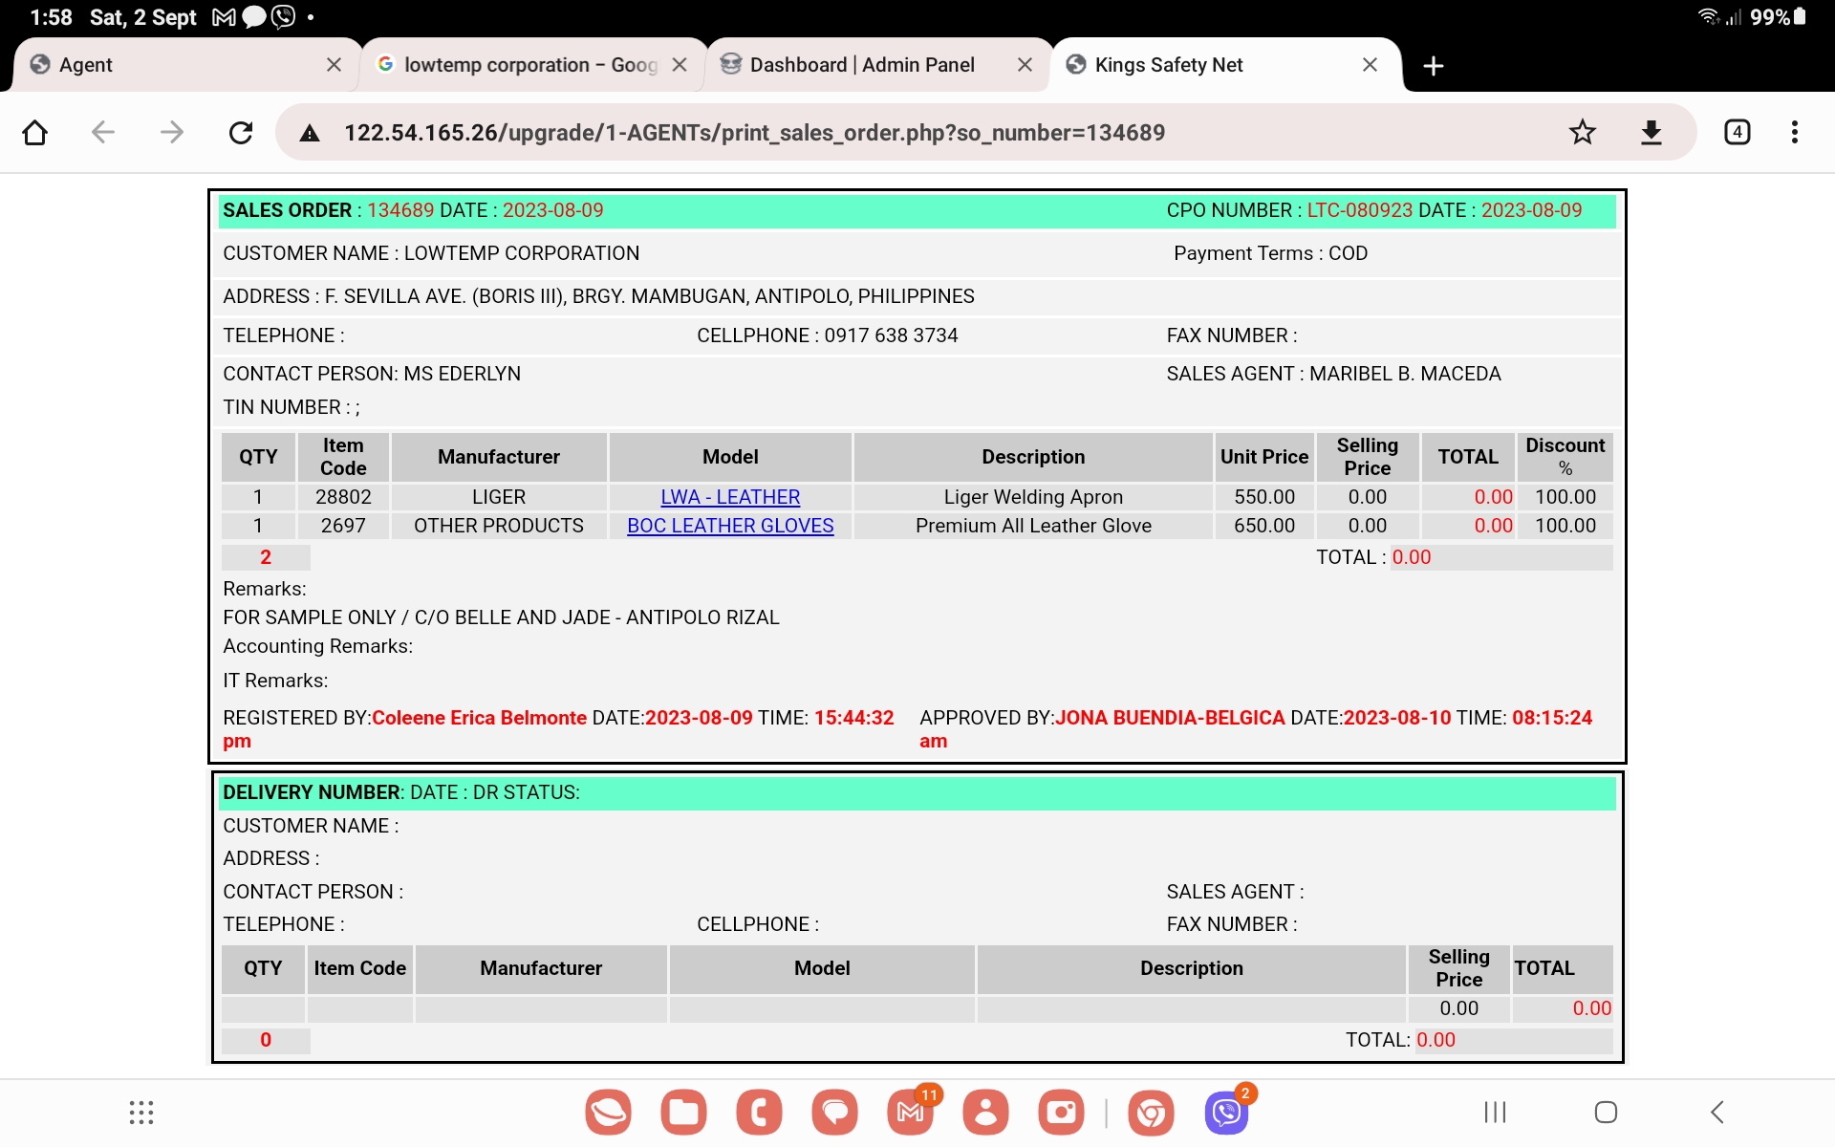This screenshot has height=1147, width=1835.
Task: Select Payment Terms COD text
Action: click(1270, 253)
